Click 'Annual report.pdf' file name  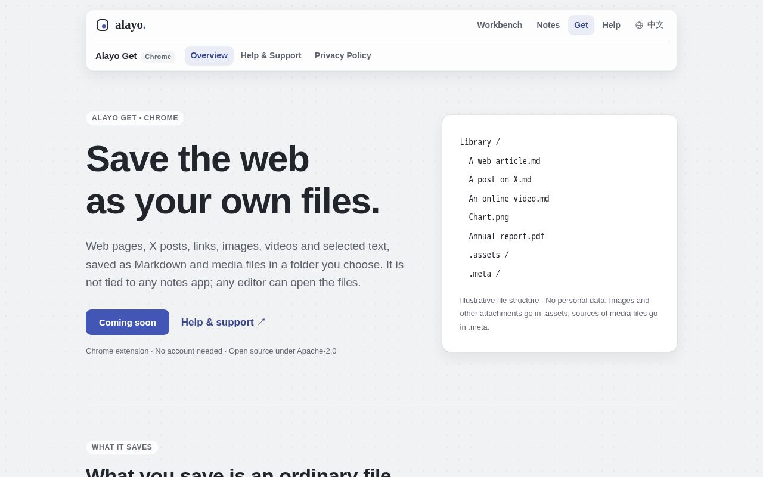[507, 236]
